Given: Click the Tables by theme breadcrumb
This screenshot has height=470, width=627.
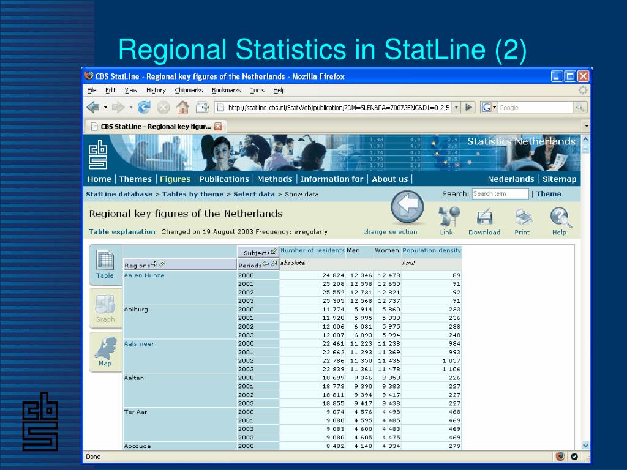Looking at the screenshot, I should 193,194.
